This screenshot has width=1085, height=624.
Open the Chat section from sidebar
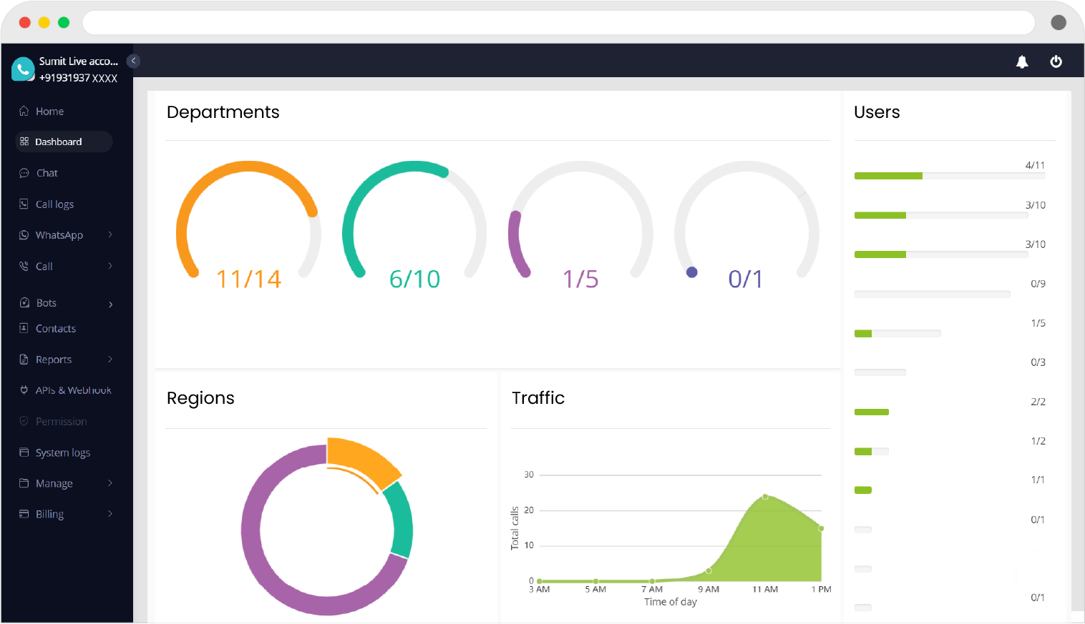[47, 173]
